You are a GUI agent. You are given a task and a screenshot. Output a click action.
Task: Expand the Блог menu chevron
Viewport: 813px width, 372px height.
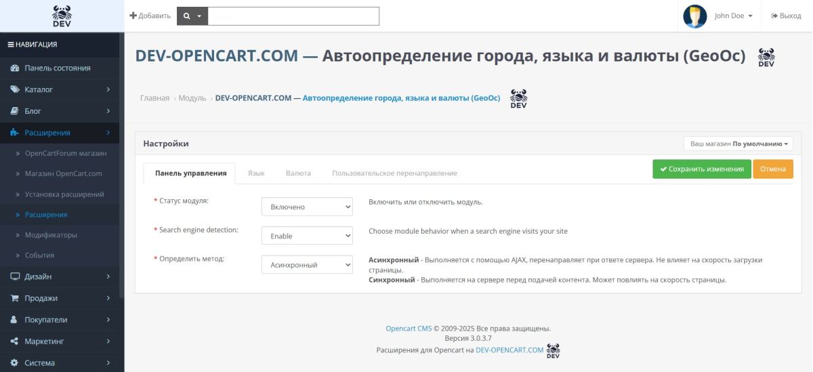pyautogui.click(x=108, y=111)
